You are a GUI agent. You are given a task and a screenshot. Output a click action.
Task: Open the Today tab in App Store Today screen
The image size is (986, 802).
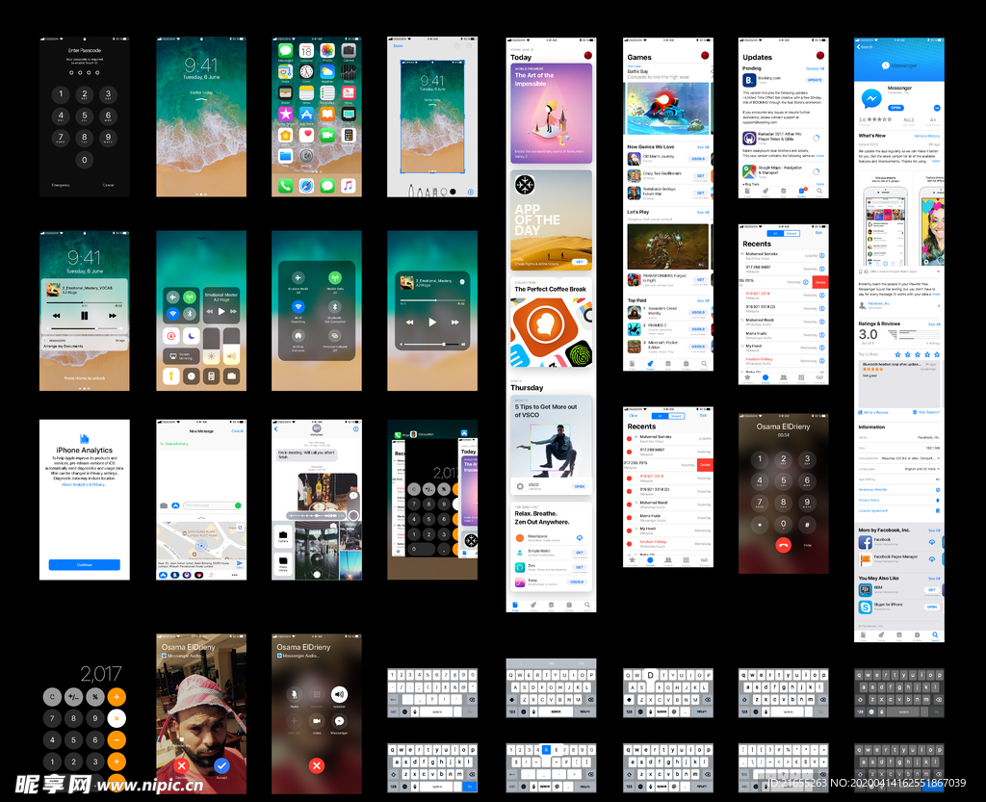click(515, 606)
